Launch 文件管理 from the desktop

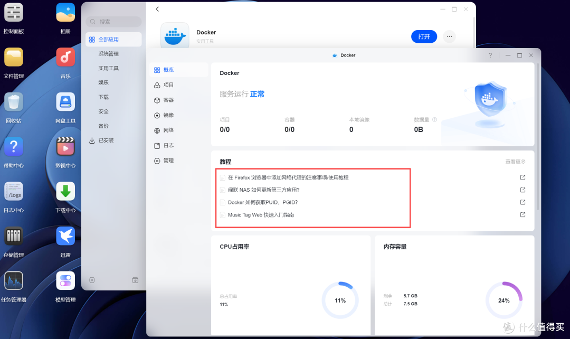(x=13, y=58)
